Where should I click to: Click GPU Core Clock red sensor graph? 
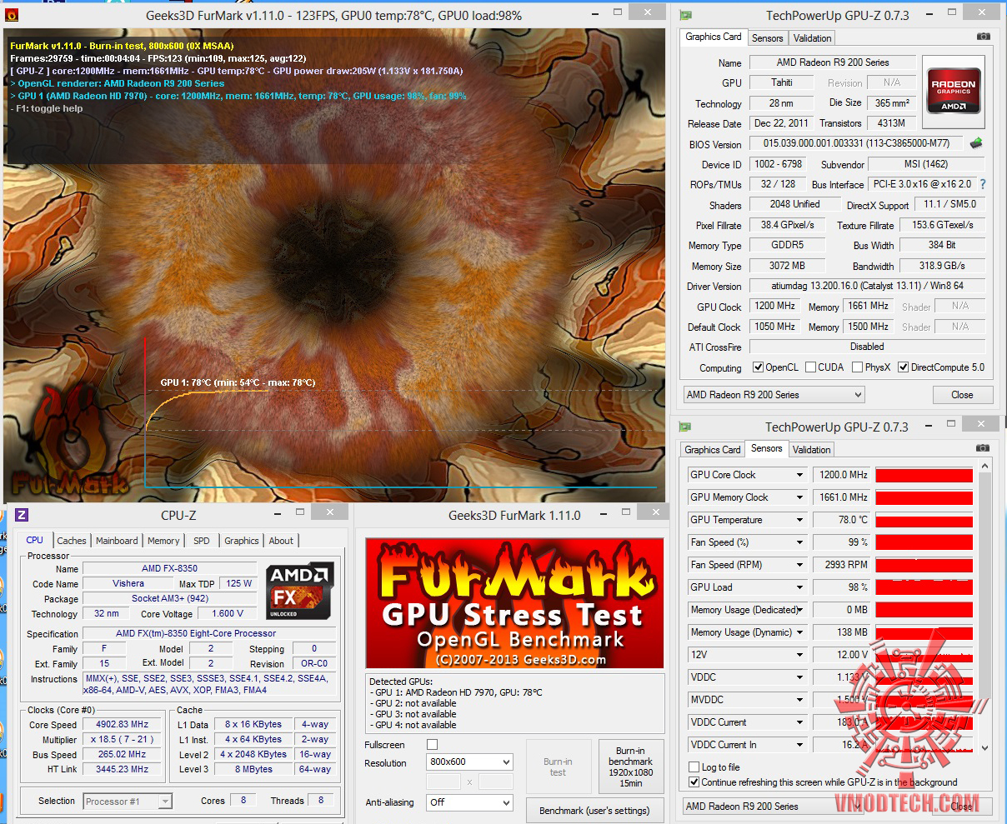coord(924,475)
